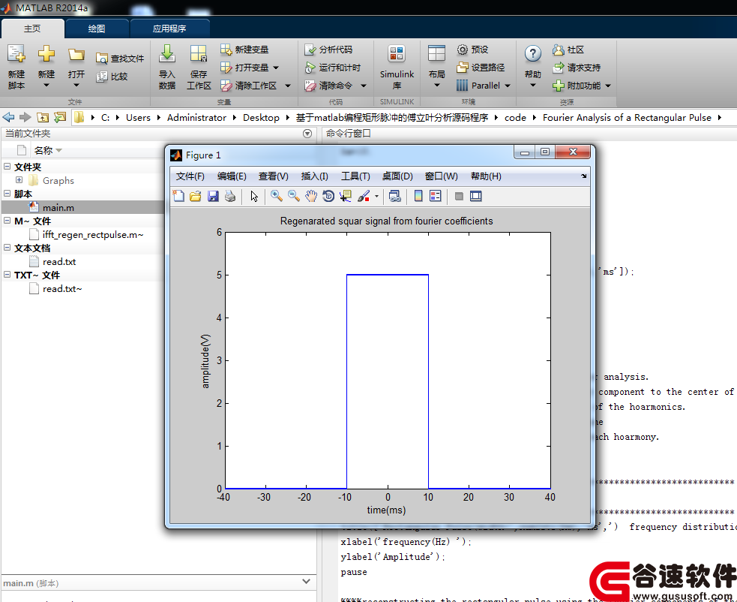
Task: Select the Edit Plot arrow tool in Figure 1
Action: point(254,196)
